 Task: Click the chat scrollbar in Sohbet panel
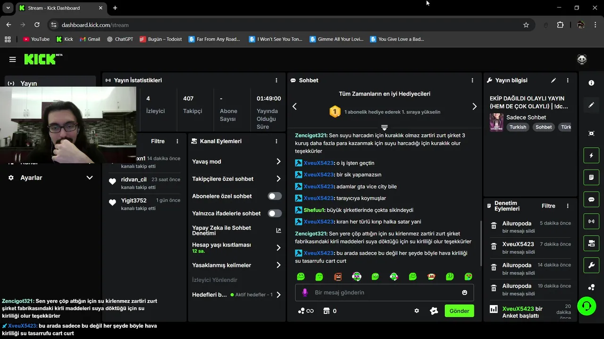pos(481,242)
